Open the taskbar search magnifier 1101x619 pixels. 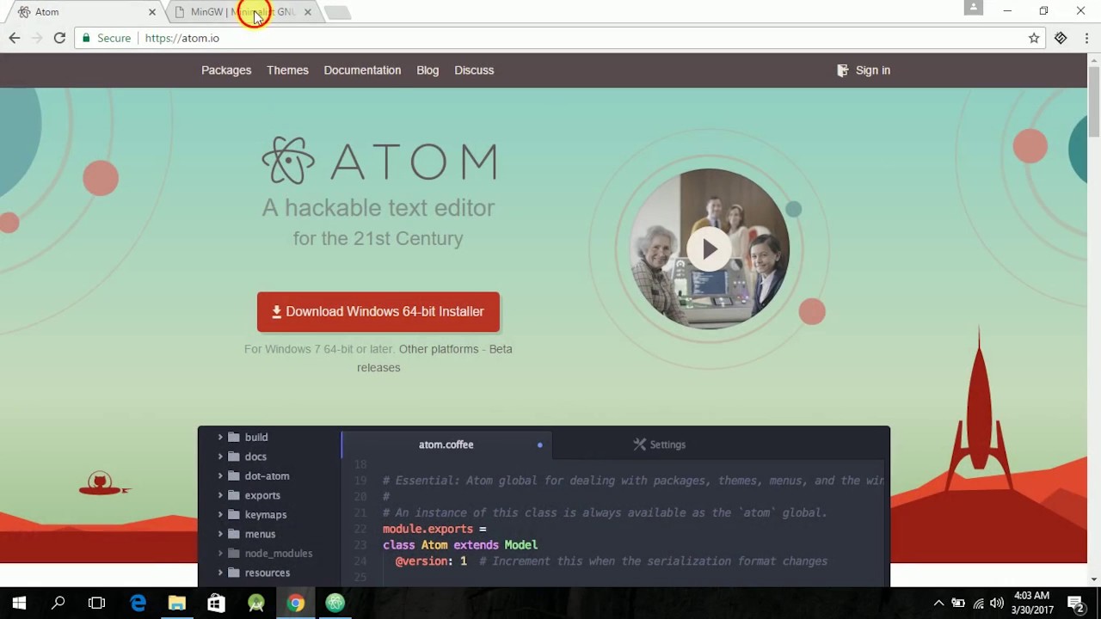(58, 604)
